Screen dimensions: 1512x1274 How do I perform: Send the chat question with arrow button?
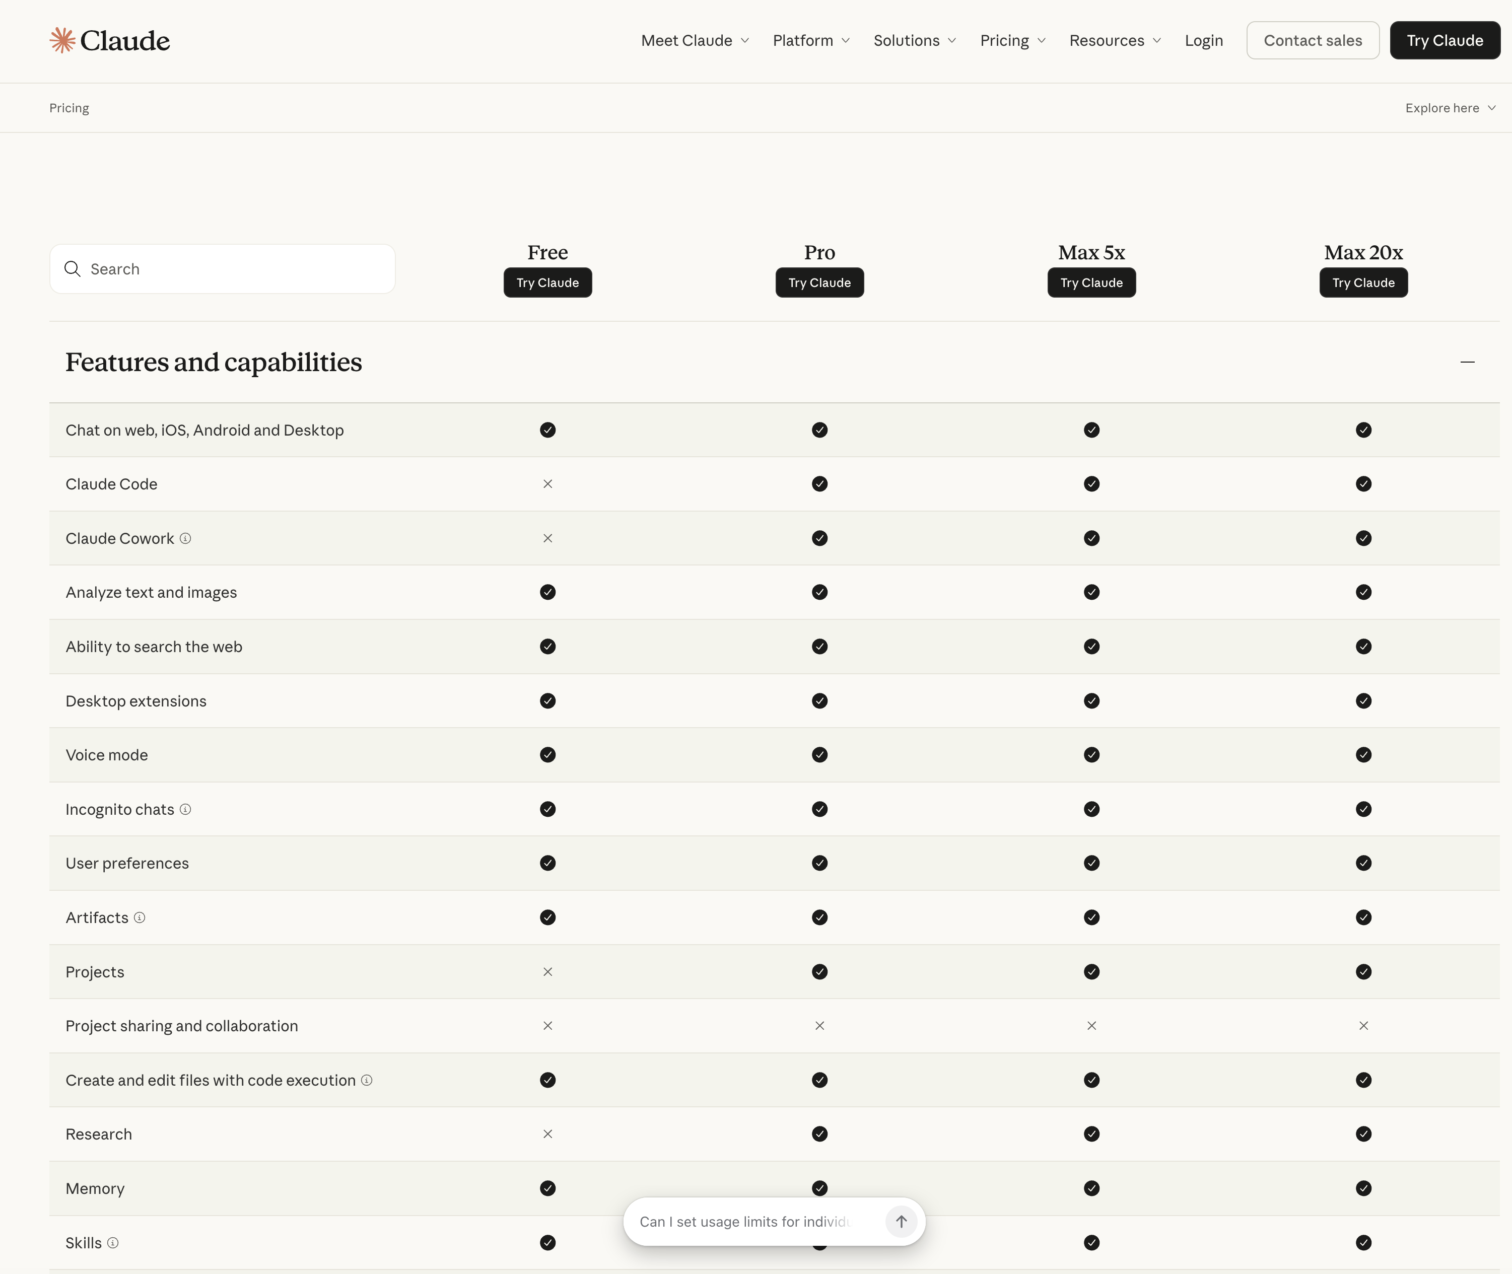[x=901, y=1221]
